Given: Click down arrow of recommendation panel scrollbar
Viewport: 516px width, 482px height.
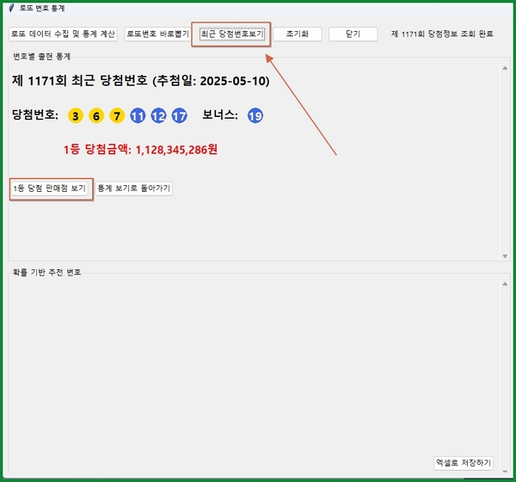Looking at the screenshot, I should [505, 472].
